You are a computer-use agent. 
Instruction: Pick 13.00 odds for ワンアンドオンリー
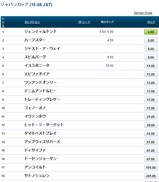[151, 83]
